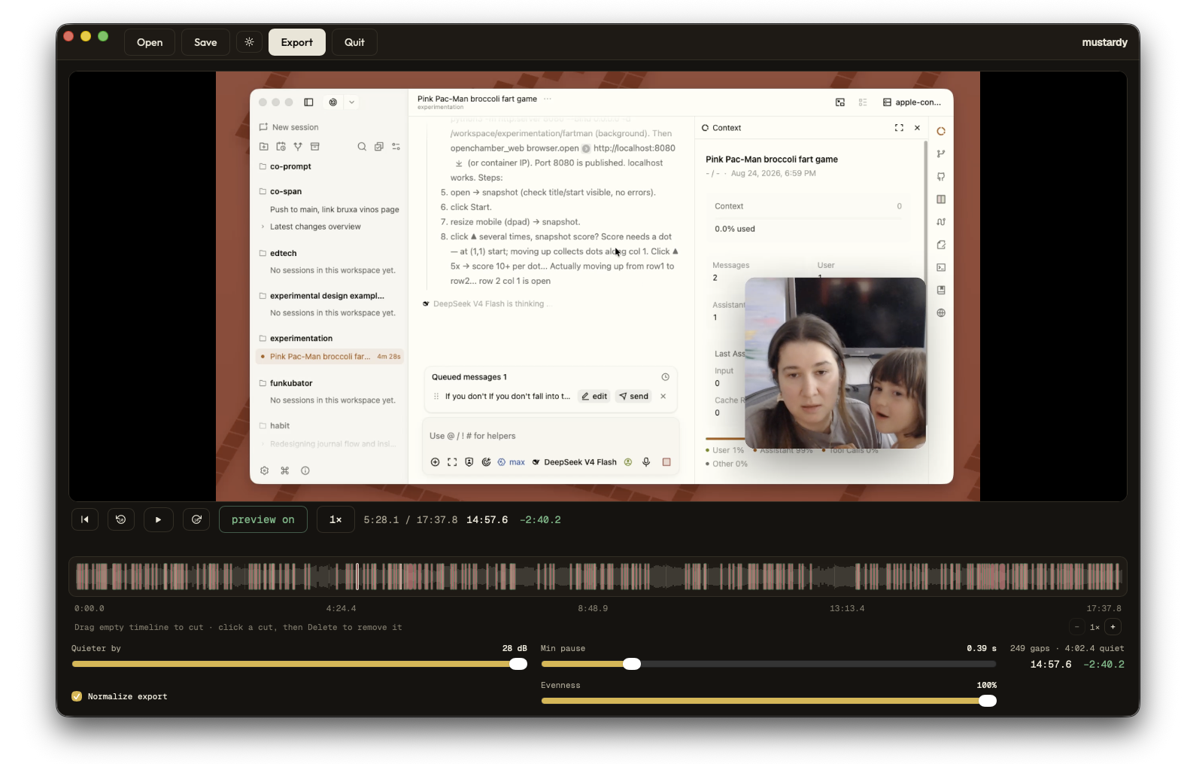
Task: Click New session in the preview sidebar
Action: click(x=289, y=127)
